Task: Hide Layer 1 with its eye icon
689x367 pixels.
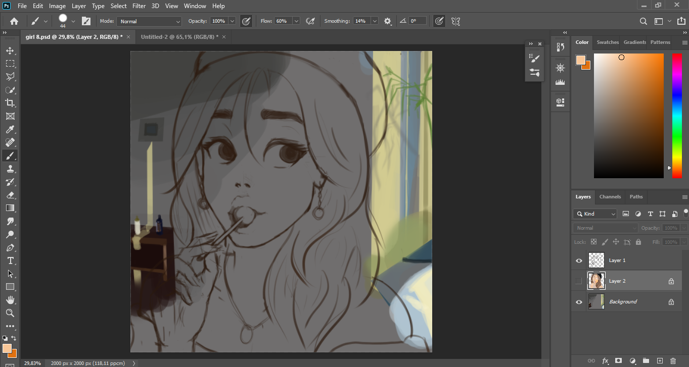Action: point(579,260)
